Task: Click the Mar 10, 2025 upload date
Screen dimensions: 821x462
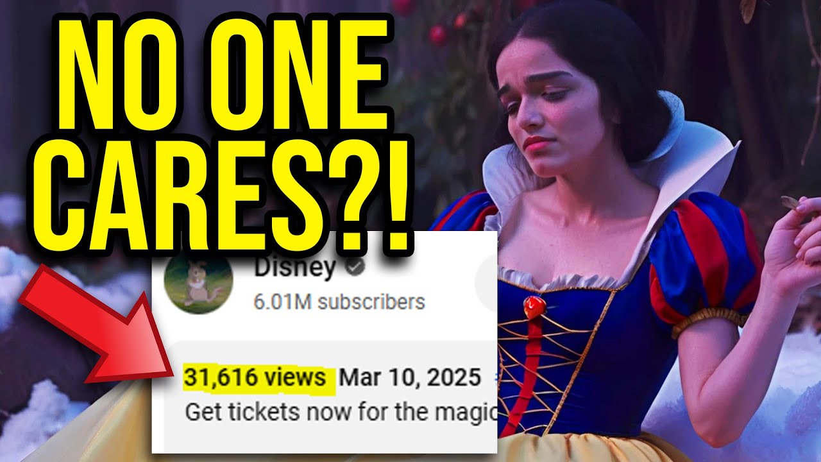Action: click(409, 379)
